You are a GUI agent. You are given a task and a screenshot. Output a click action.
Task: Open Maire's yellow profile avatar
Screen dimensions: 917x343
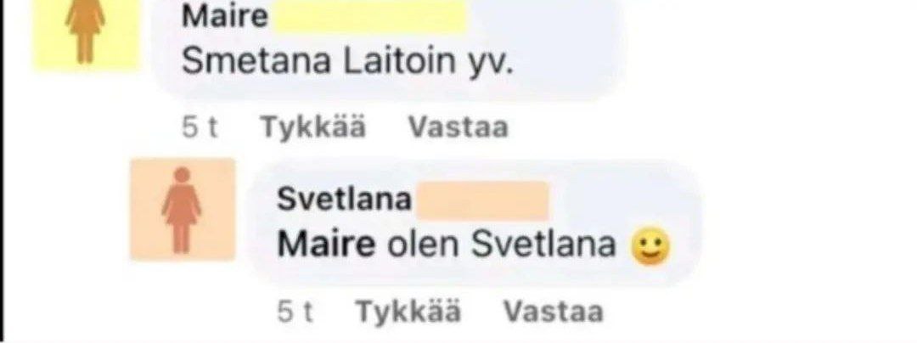tap(86, 35)
